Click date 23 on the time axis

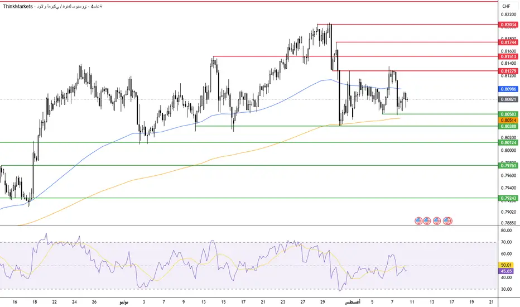pyautogui.click(x=283, y=302)
